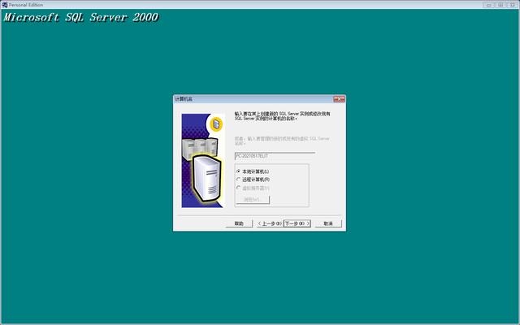The width and height of the screenshot is (520, 325).
Task: Click the yellow circle computer icon in the illustration
Action: 216,124
